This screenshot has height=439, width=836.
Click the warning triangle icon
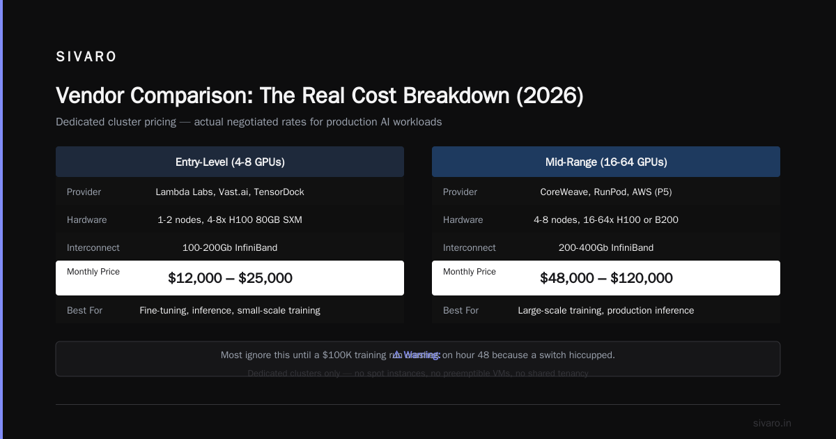[x=397, y=355]
